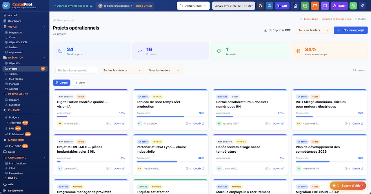Open the WhatsApp icon button
Image resolution: width=371 pixels, height=194 pixels.
coord(353,6)
